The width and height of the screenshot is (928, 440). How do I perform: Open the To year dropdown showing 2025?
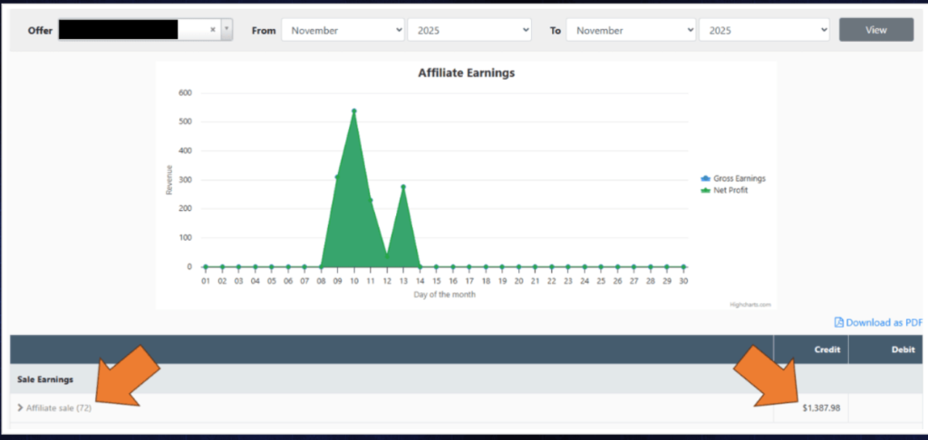click(764, 30)
